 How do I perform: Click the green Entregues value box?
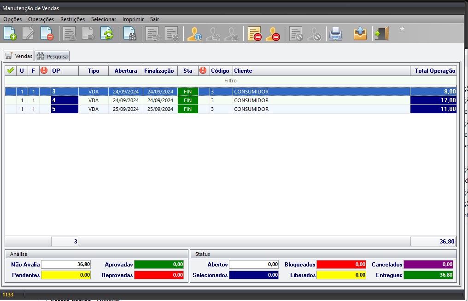[x=428, y=275]
